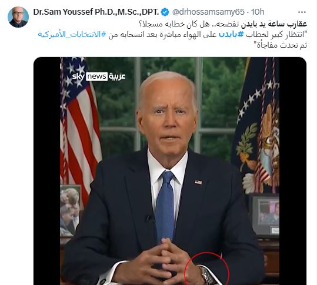Play the embedded Biden speech video
317x285 pixels.
pyautogui.click(x=170, y=171)
